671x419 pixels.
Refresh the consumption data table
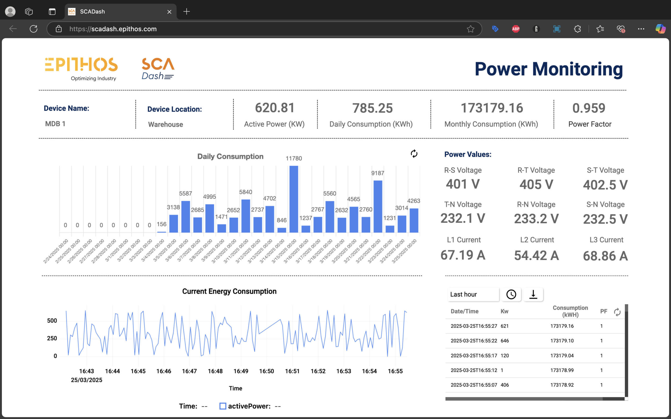617,312
